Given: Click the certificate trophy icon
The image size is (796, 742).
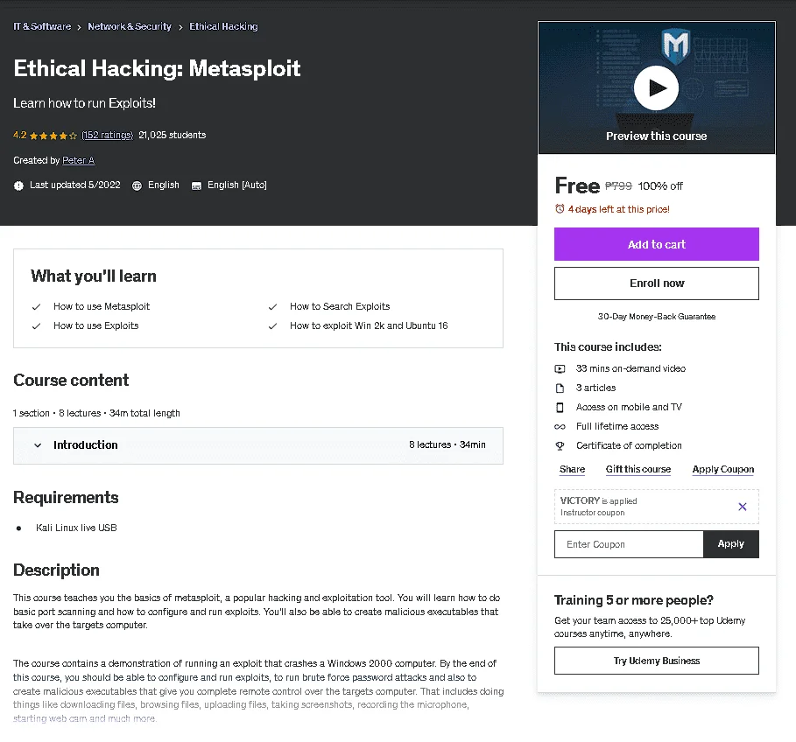Looking at the screenshot, I should tap(560, 445).
